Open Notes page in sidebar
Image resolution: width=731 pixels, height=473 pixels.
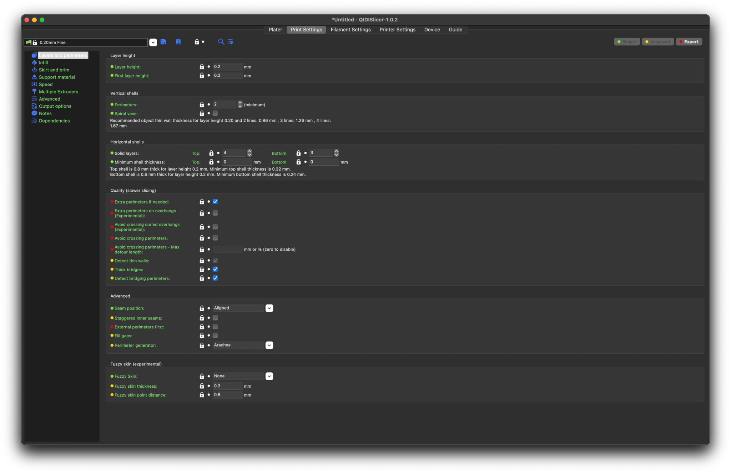[x=45, y=114]
